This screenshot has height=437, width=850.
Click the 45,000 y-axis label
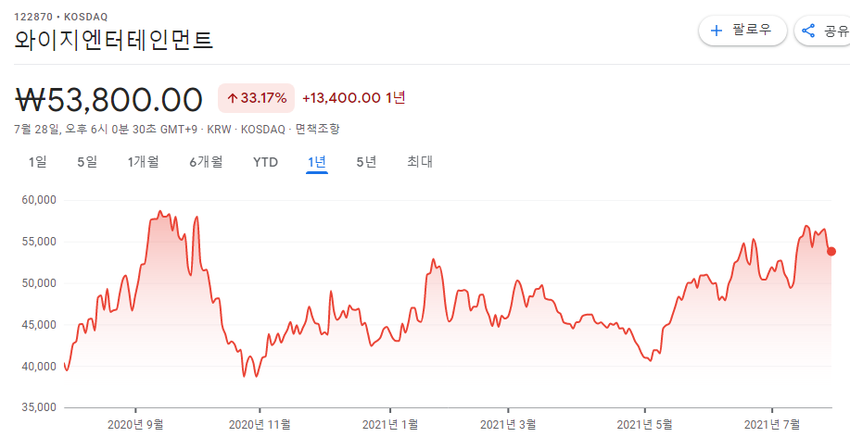coord(37,325)
